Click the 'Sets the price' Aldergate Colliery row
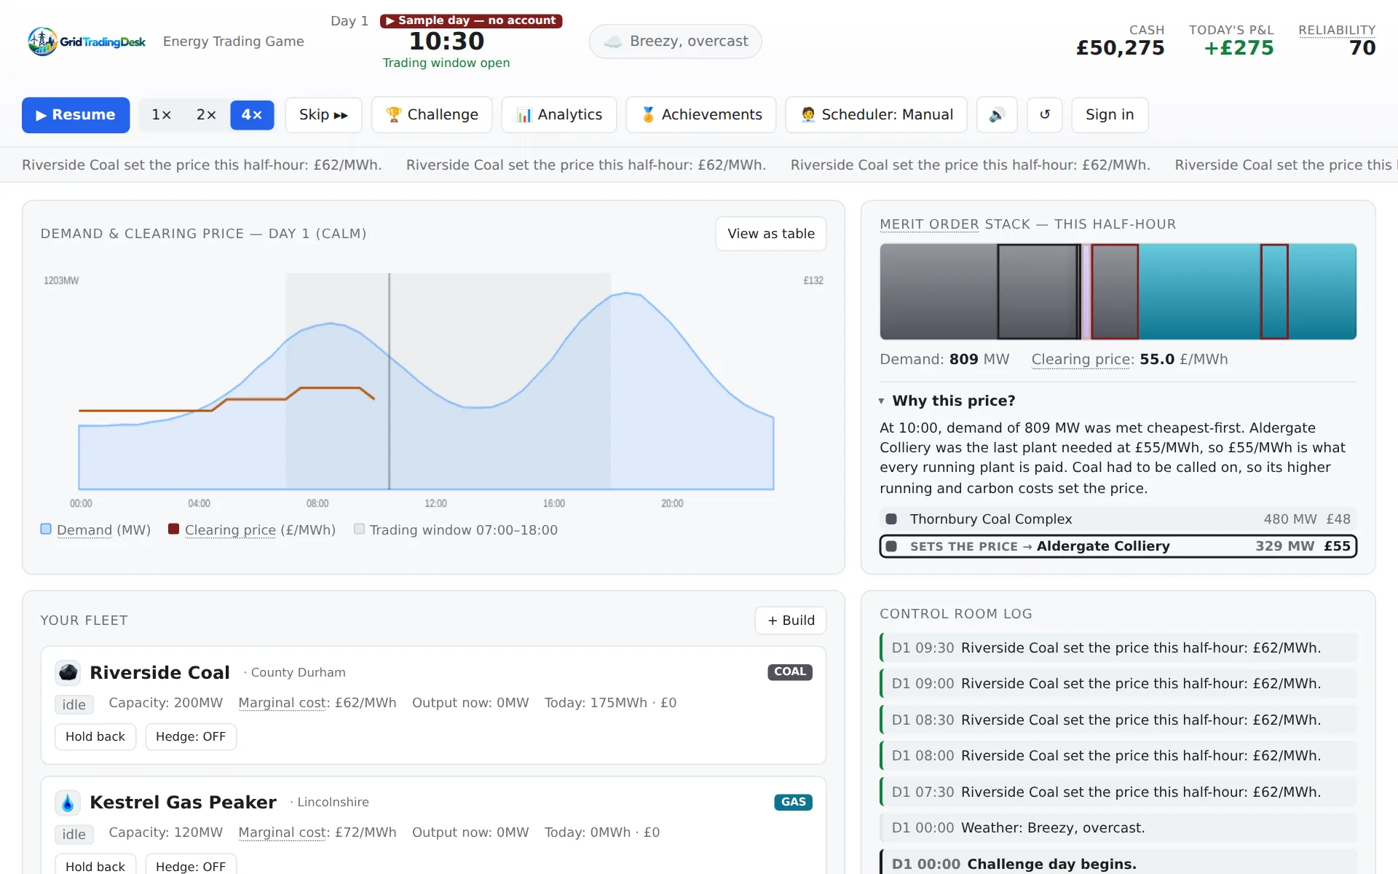This screenshot has width=1398, height=874. point(1118,546)
